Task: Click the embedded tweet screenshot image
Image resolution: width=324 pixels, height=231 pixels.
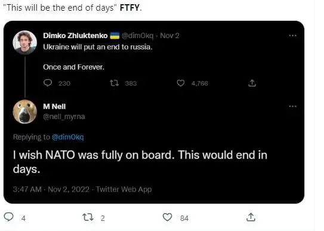Action: 154,112
